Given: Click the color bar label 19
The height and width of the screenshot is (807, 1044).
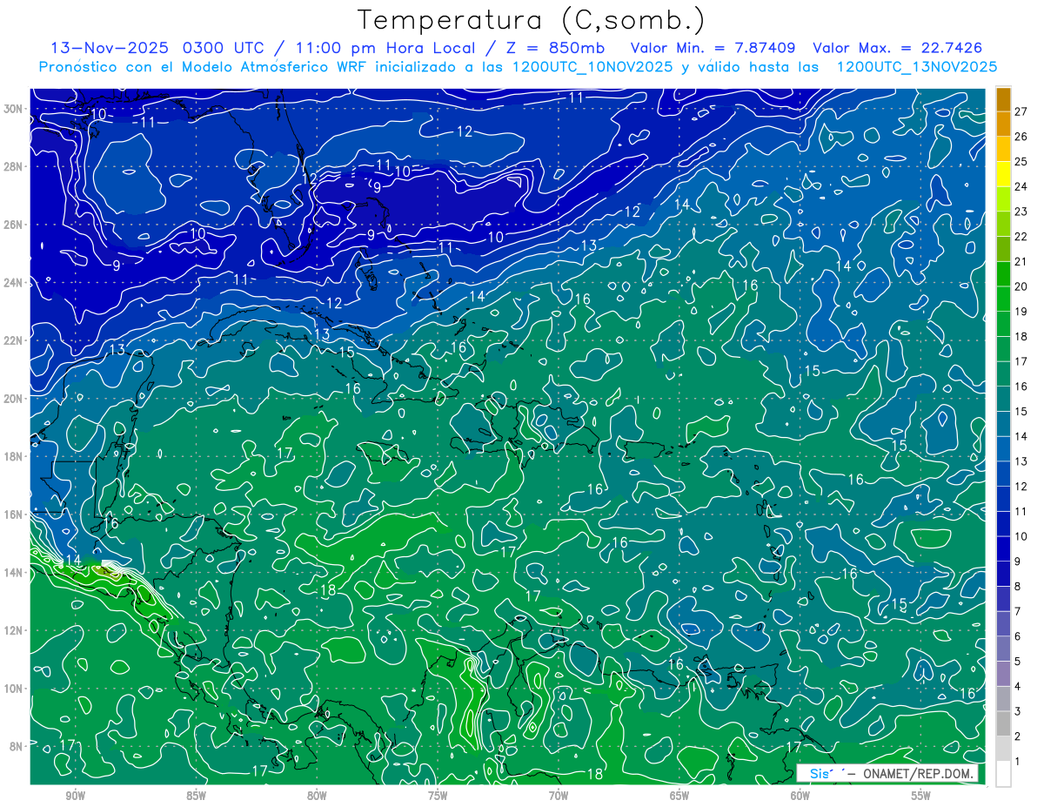Looking at the screenshot, I should click(x=1021, y=311).
